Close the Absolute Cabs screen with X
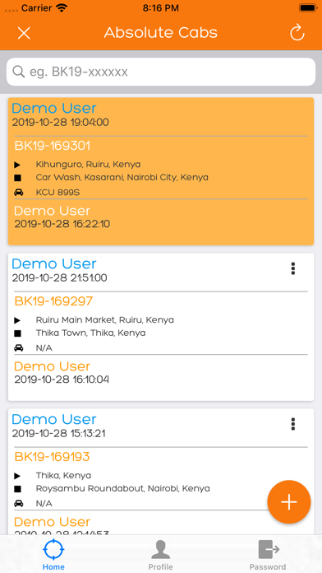This screenshot has width=322, height=573. coord(24,33)
